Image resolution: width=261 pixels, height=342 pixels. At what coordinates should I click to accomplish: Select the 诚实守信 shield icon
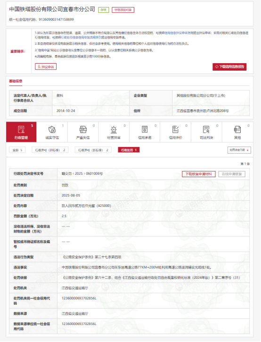click(52, 130)
